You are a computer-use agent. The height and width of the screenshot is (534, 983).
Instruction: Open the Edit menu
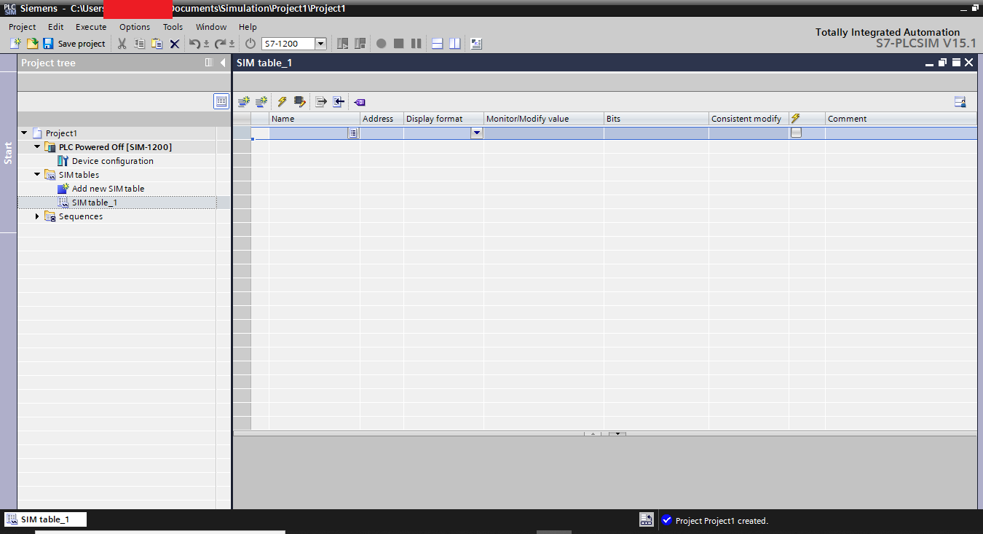point(56,27)
